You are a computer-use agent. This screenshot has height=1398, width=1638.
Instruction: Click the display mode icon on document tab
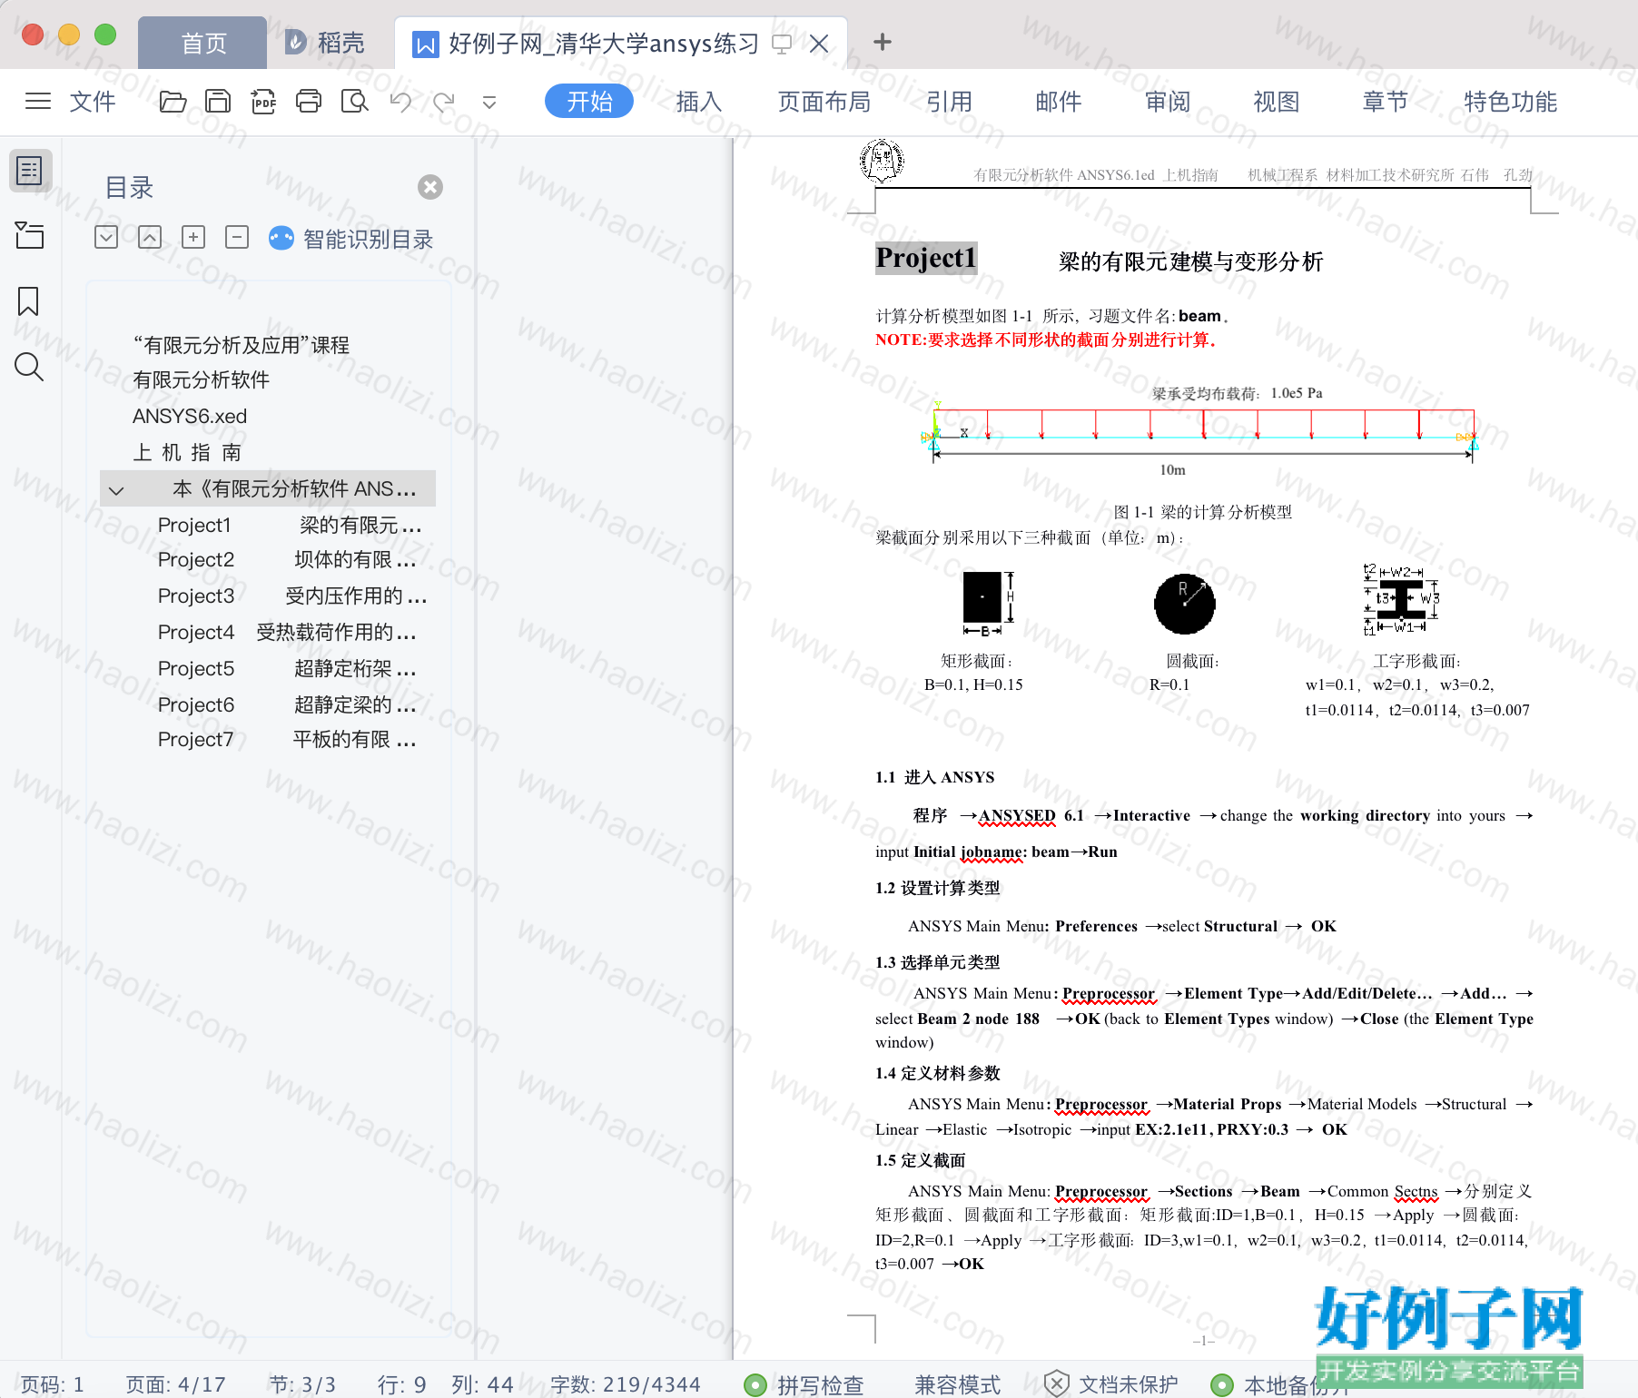tap(782, 43)
